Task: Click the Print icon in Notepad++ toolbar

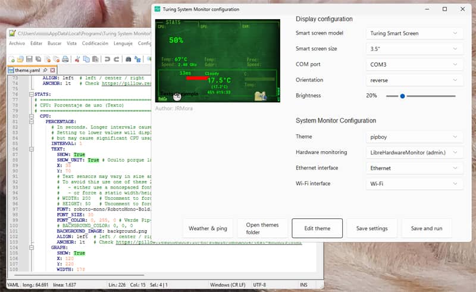Action: tap(65, 59)
